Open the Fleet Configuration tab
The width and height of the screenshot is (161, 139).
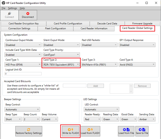pos(55,29)
